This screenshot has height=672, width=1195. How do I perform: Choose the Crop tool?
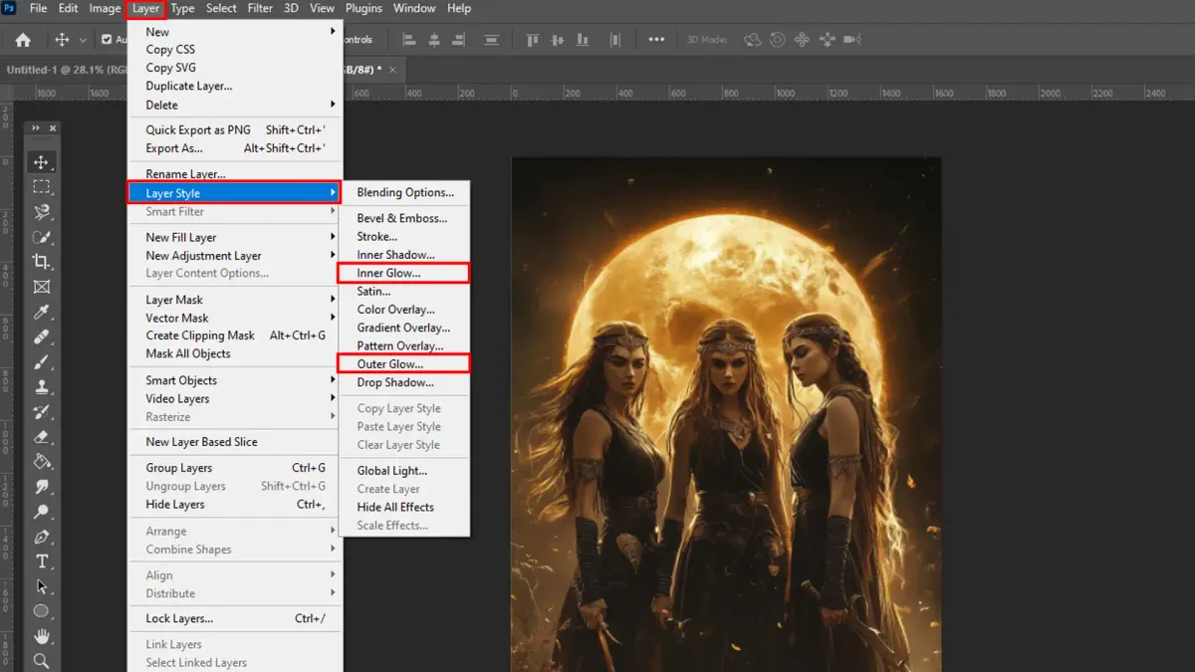42,262
